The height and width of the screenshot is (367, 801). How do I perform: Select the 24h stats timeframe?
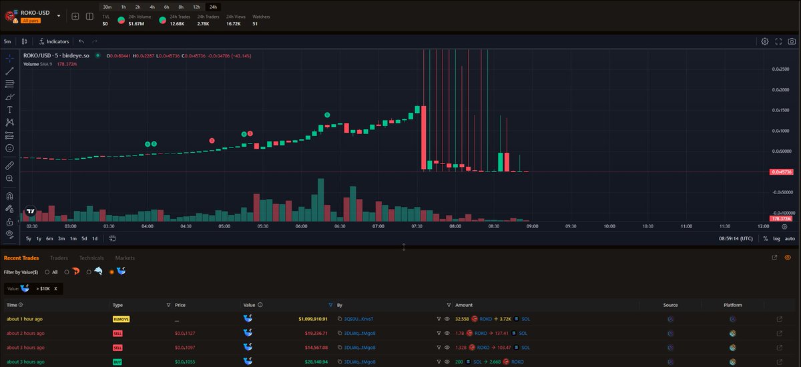(x=213, y=7)
